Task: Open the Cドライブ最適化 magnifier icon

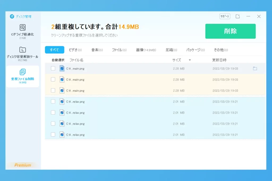Action: 23,27
